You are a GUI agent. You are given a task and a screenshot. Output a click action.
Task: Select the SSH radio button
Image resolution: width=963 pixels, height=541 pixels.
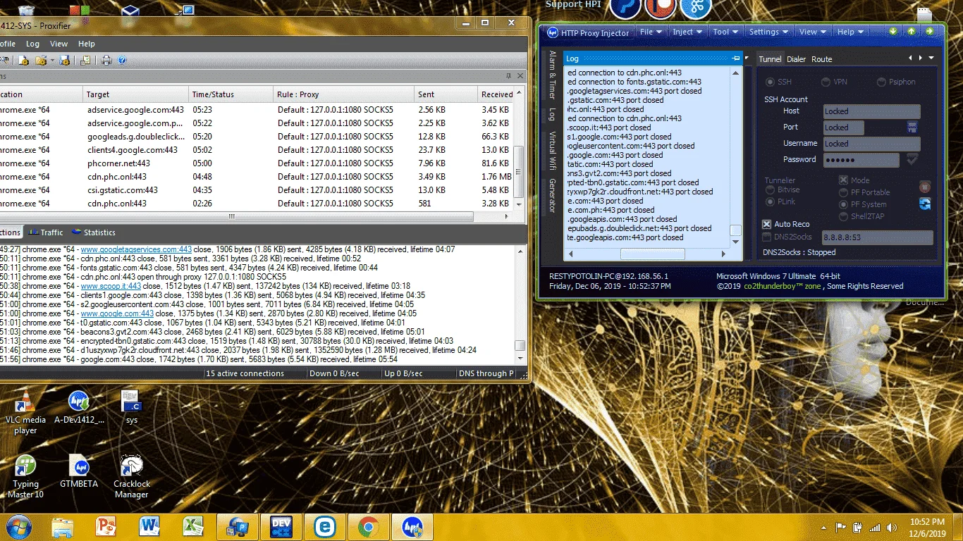point(770,82)
